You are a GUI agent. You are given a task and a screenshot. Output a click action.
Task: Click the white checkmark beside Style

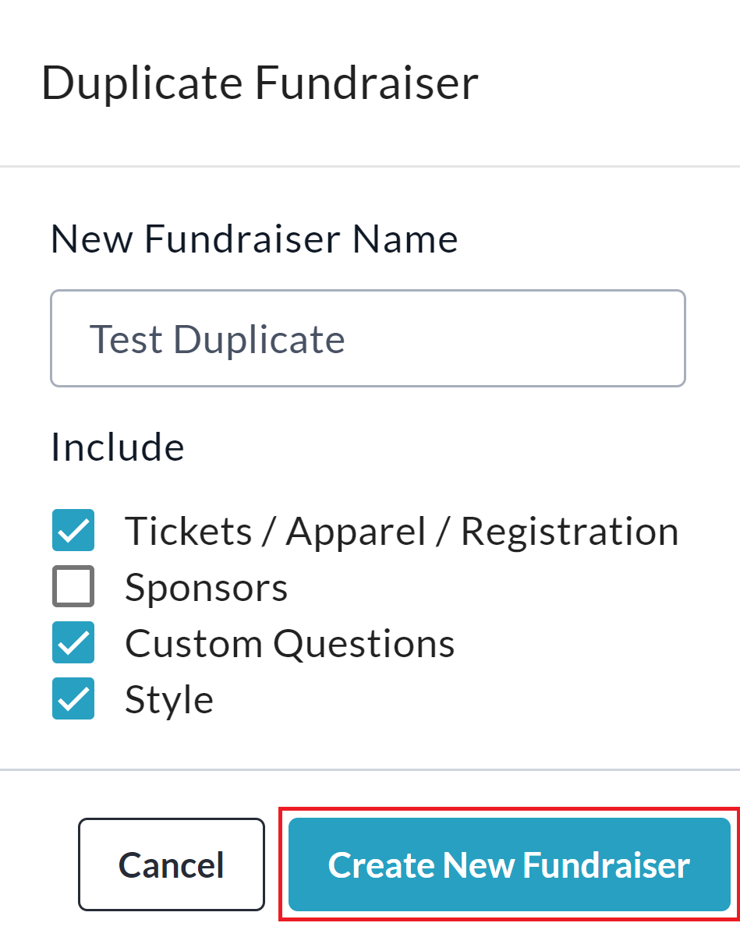tap(73, 700)
